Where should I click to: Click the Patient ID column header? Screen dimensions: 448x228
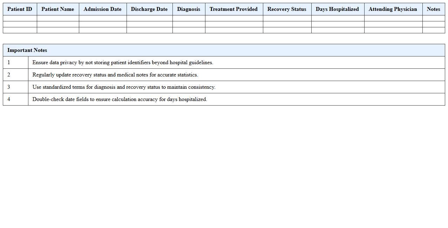(20, 9)
